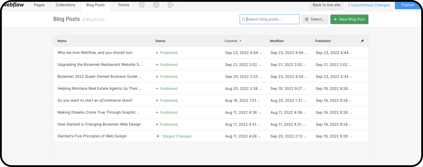
Task: Open the help lifebuoy icon
Action: tap(156, 5)
